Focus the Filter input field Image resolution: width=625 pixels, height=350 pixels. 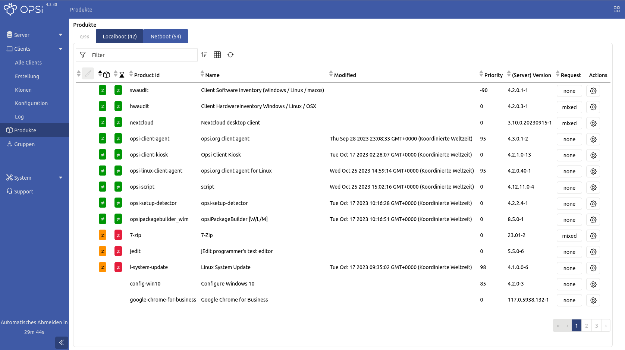136,55
